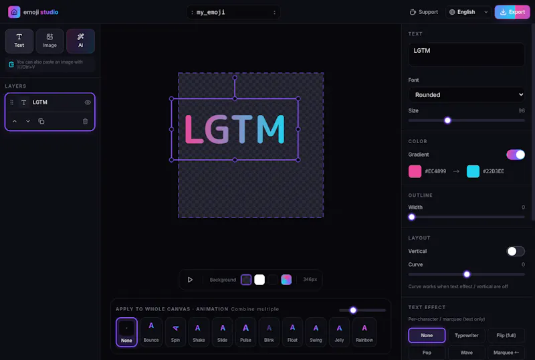Open the cyan #22D3EE color swatch
The width and height of the screenshot is (535, 360).
473,171
